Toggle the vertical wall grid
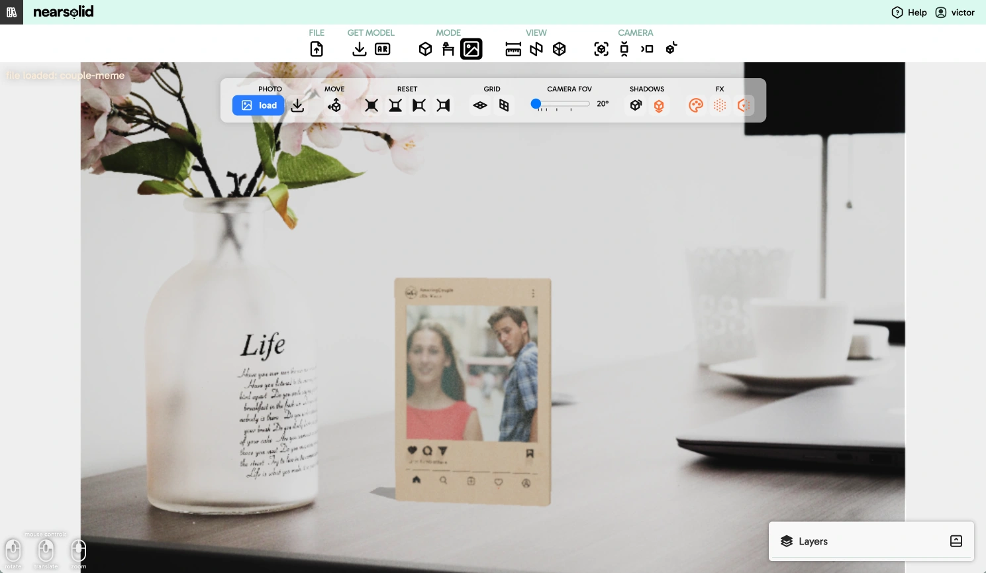 click(x=504, y=105)
